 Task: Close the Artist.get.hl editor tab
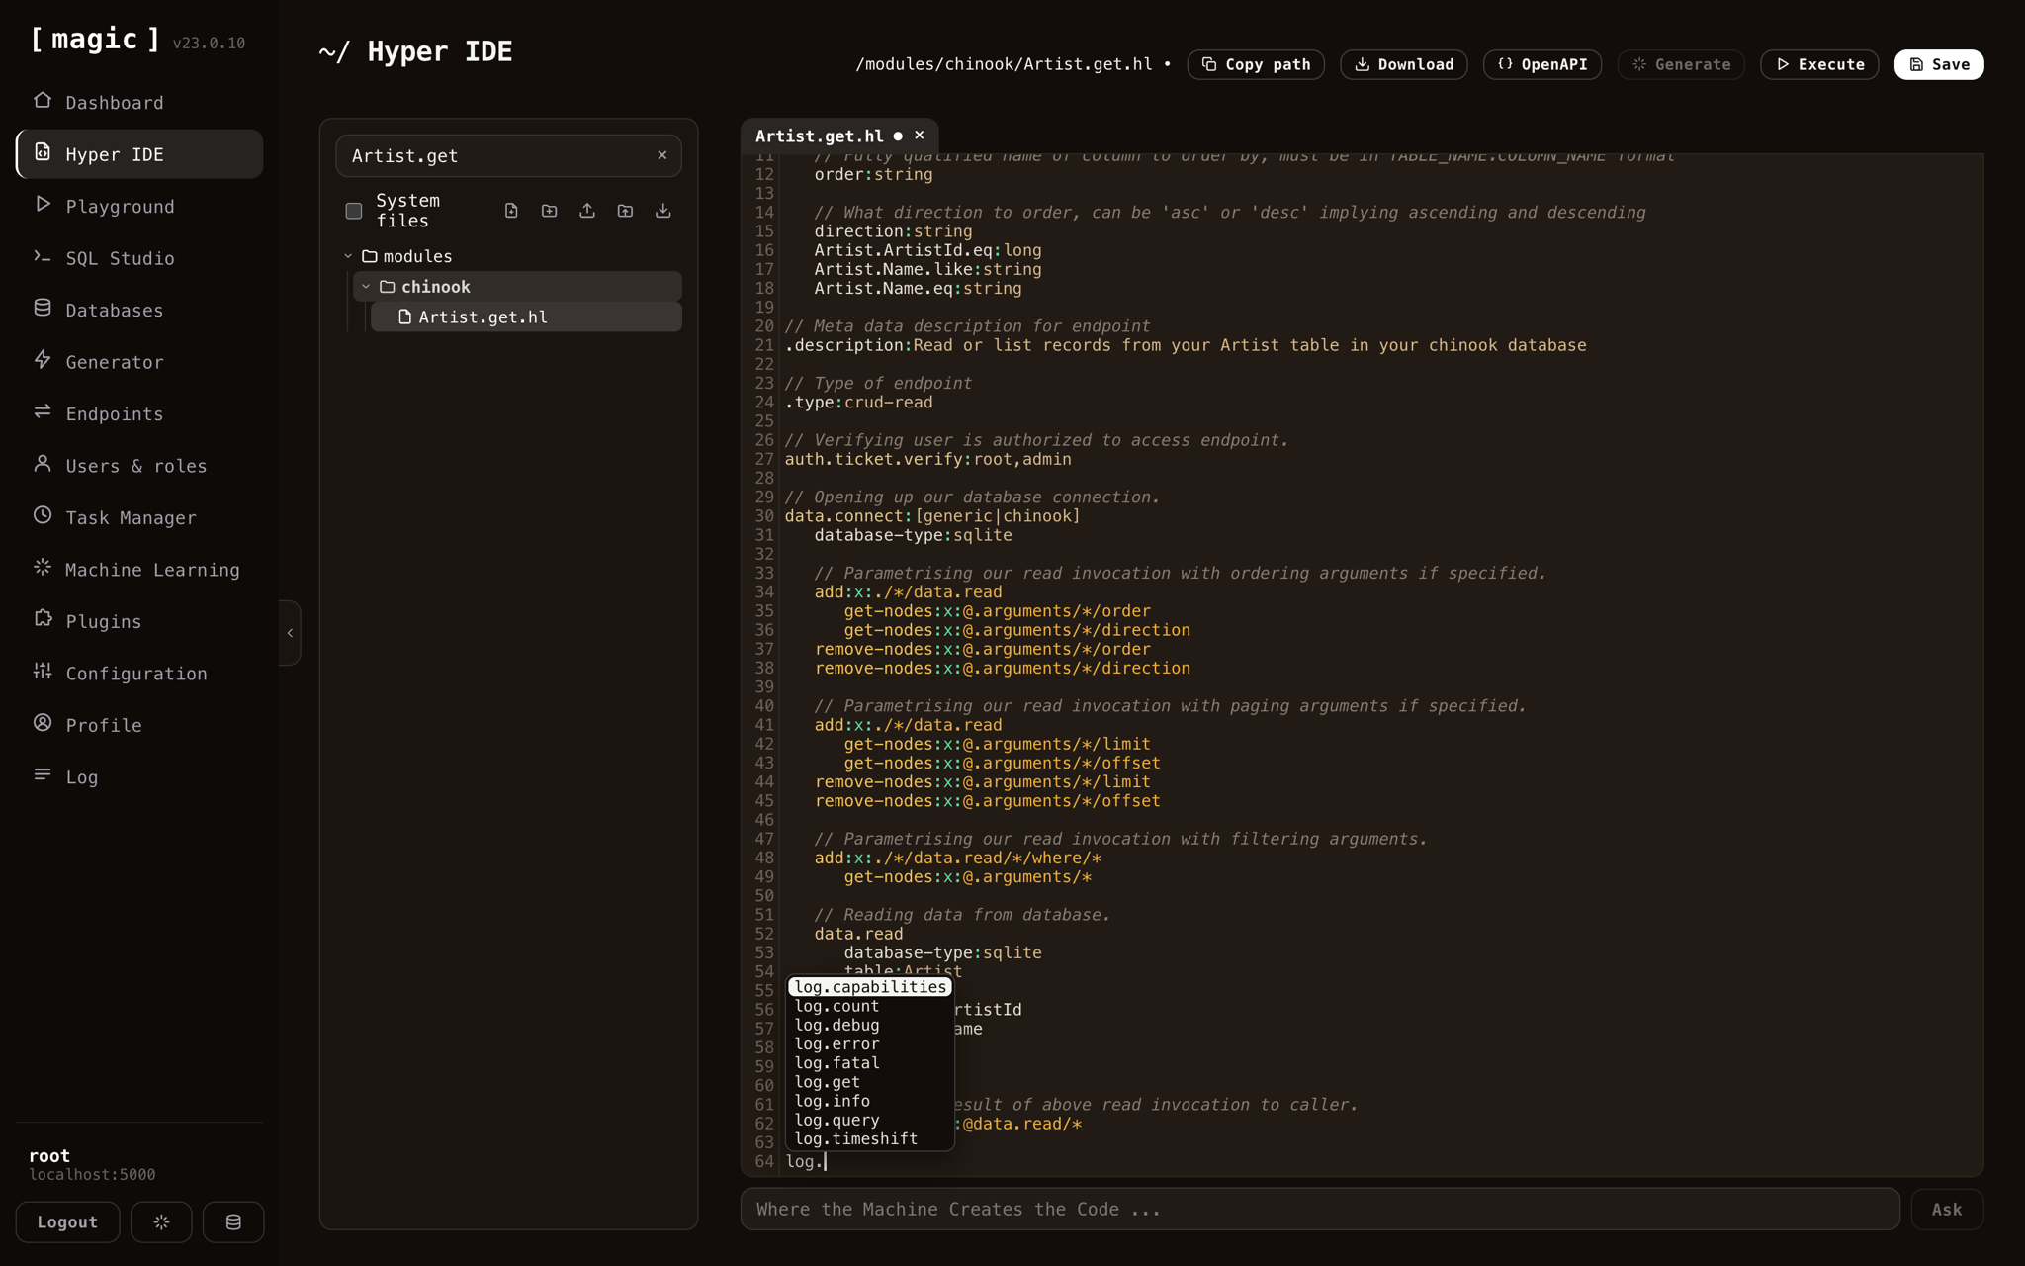[920, 135]
